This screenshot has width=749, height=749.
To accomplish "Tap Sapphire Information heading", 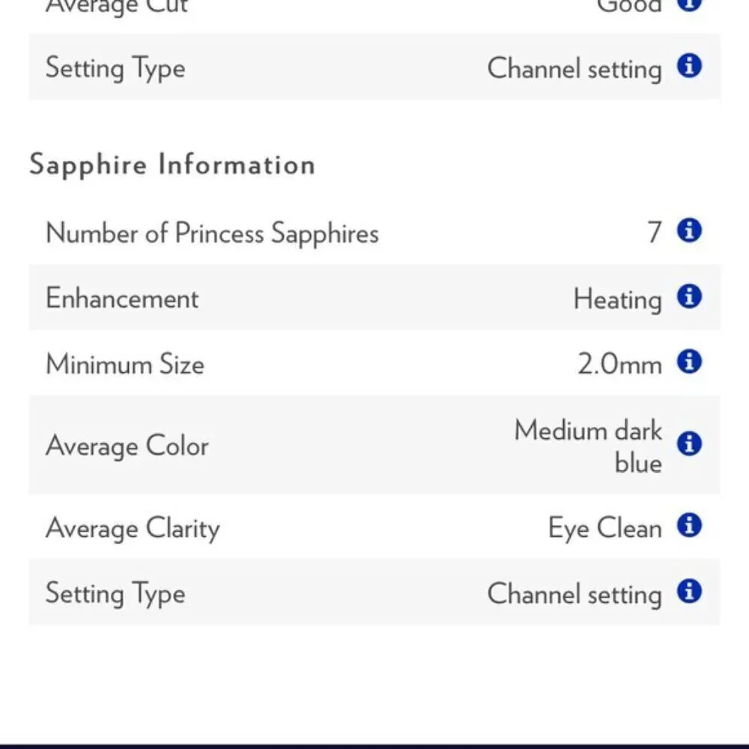I will click(x=172, y=165).
